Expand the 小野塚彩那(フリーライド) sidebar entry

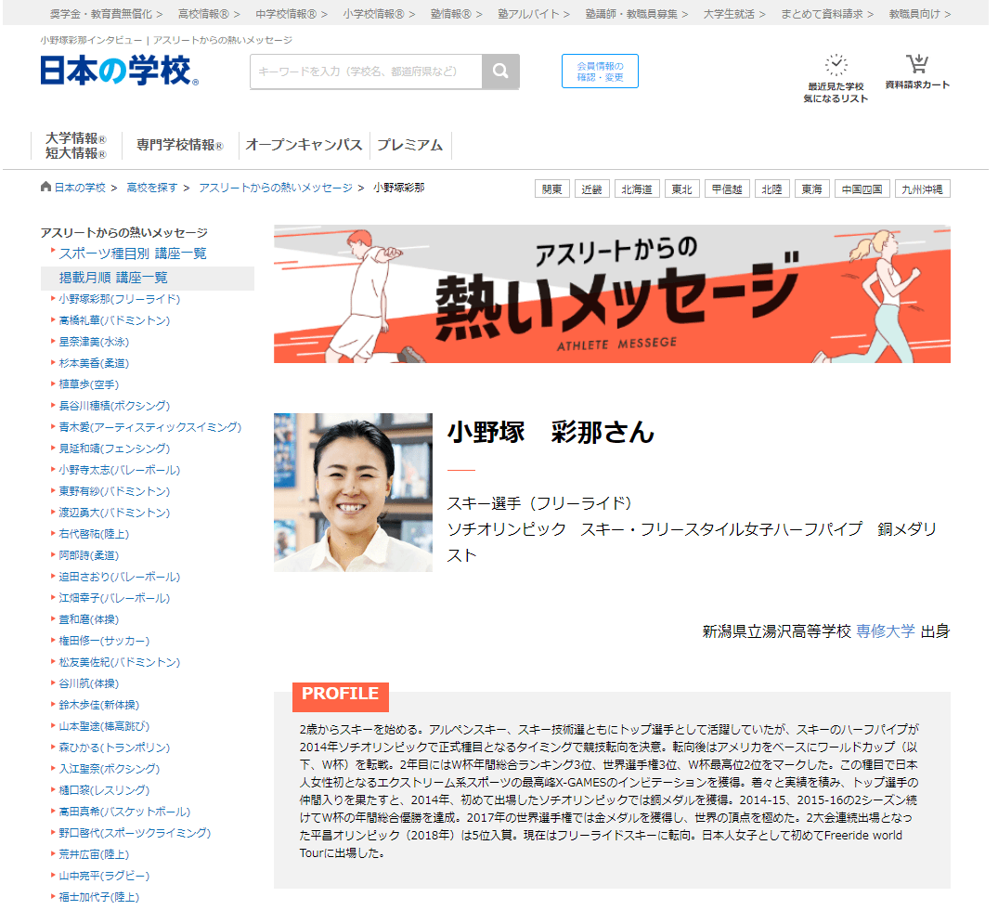(118, 300)
